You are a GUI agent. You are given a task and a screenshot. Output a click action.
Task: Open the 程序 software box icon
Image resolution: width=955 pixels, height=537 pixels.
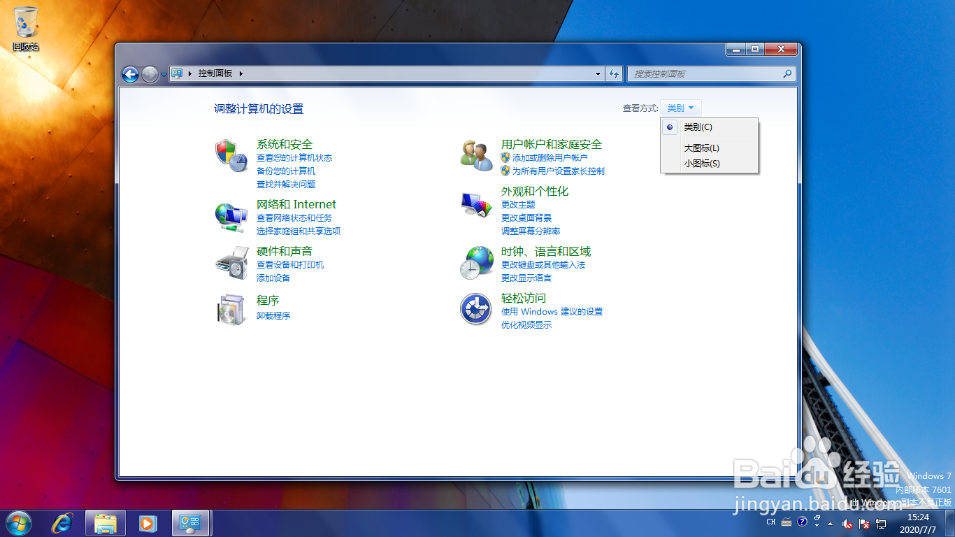tap(231, 310)
